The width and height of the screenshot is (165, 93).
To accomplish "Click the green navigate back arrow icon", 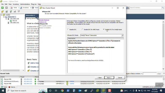I will pos(2,8).
